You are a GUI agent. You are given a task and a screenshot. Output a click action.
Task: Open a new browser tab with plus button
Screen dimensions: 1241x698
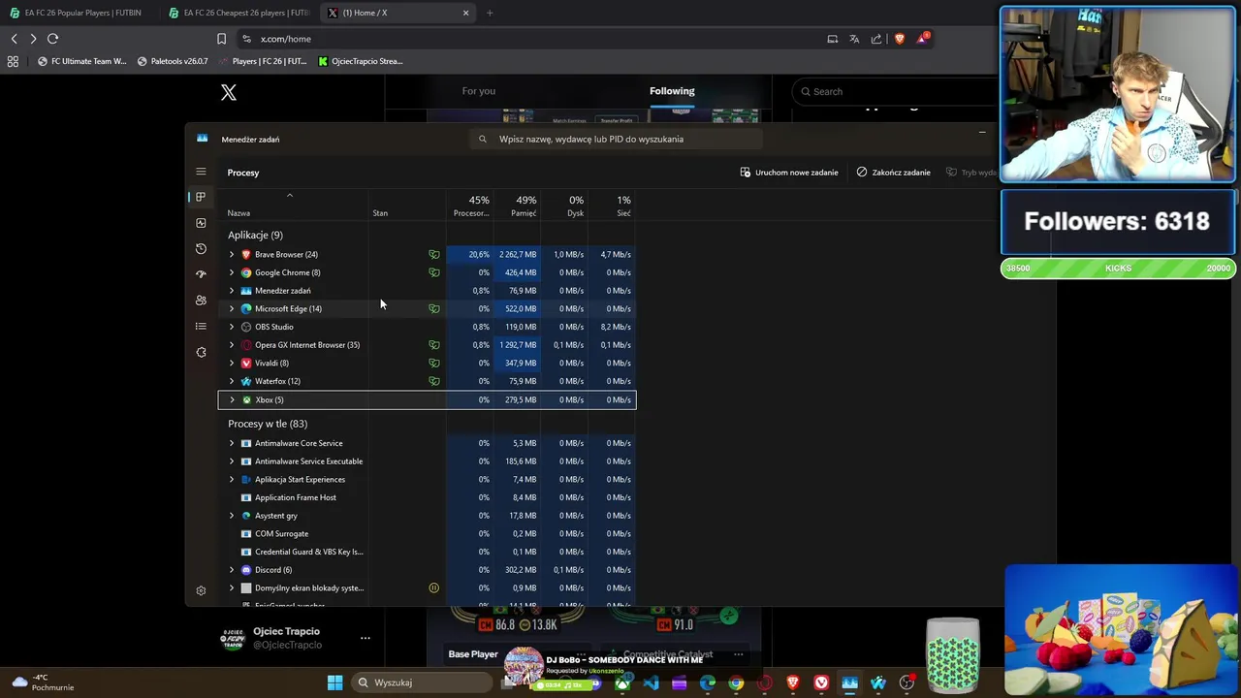click(x=490, y=13)
